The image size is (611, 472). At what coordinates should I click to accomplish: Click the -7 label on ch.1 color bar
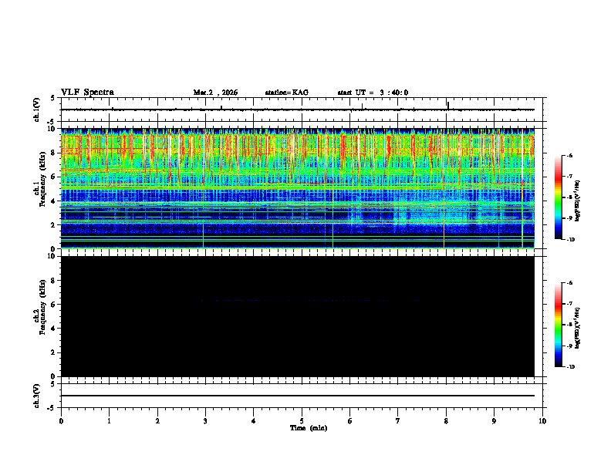click(x=569, y=177)
